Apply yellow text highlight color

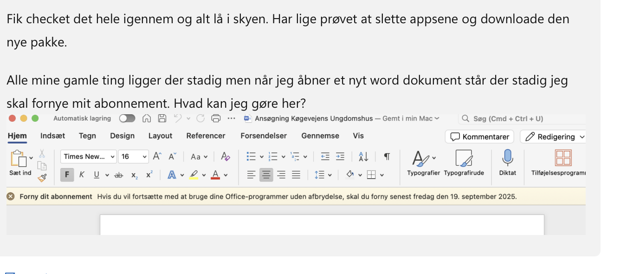[194, 175]
